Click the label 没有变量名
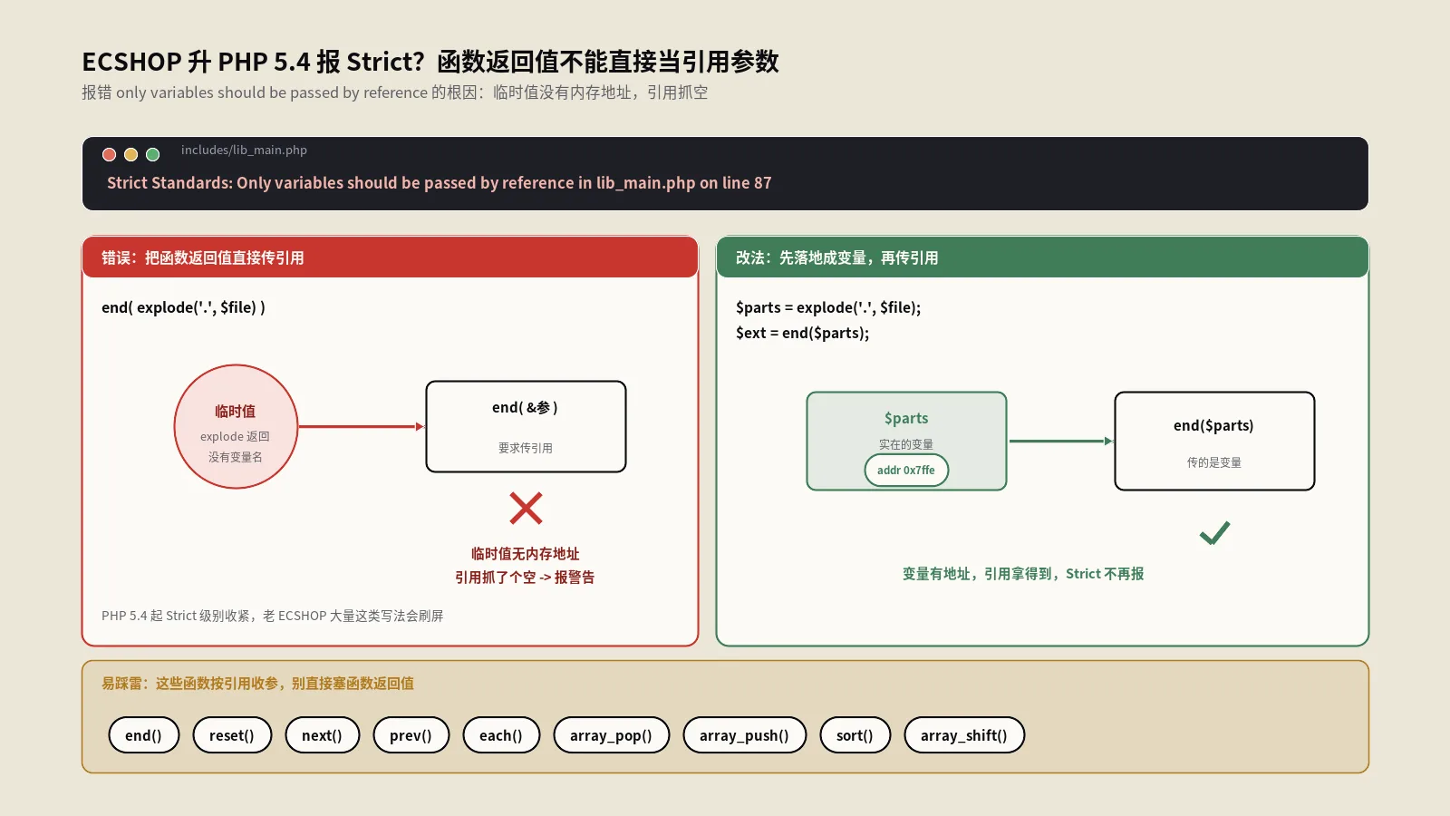The image size is (1450, 816). 236,457
